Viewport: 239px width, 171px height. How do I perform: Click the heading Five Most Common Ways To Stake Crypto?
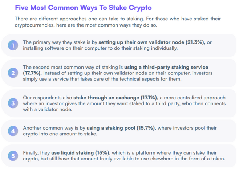click(x=83, y=8)
